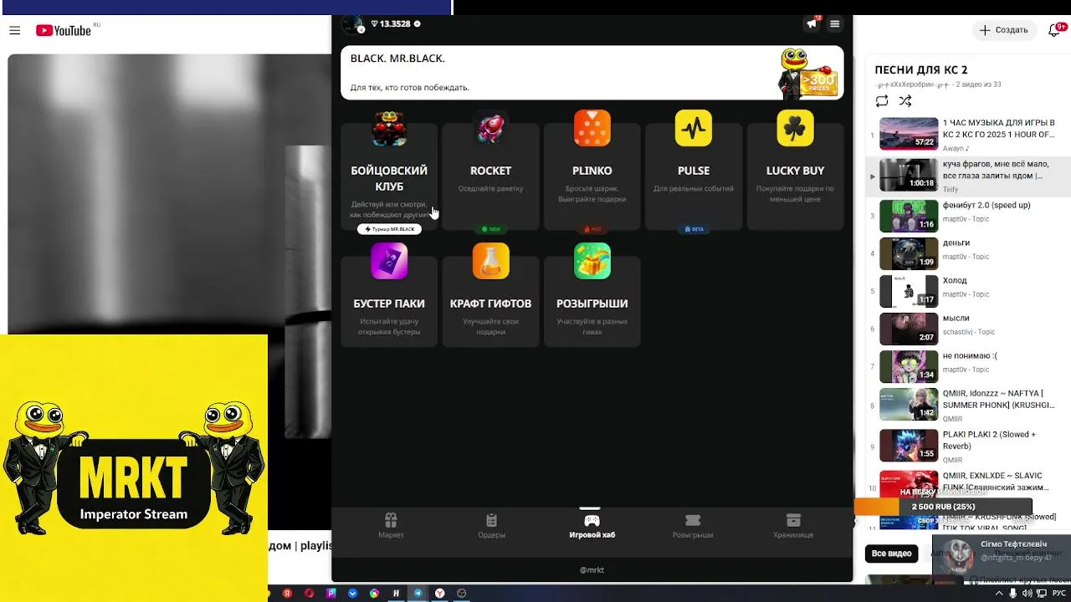Click Все видео filter chip
The image size is (1071, 602).
pos(891,554)
